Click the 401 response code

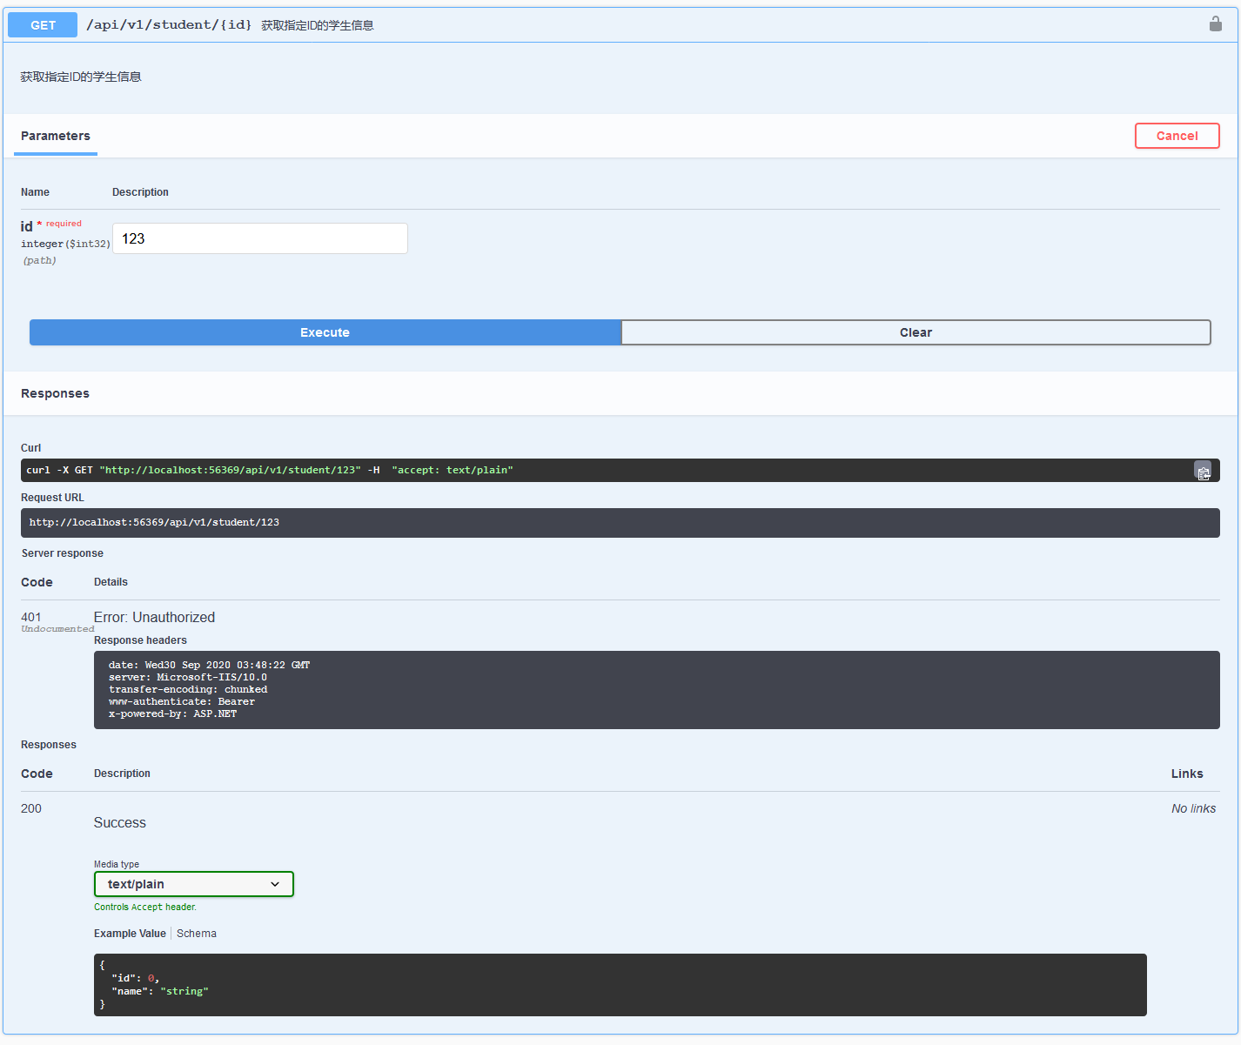[31, 617]
